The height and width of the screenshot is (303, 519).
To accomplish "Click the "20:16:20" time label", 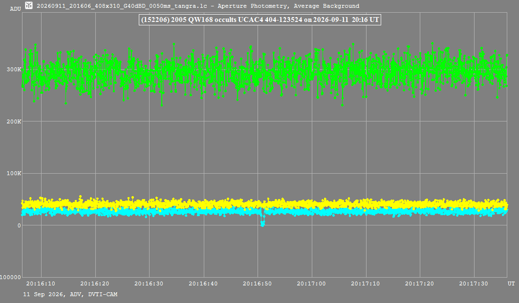I will [x=95, y=283].
